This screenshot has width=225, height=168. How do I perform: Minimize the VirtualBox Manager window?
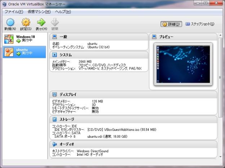click(198, 3)
